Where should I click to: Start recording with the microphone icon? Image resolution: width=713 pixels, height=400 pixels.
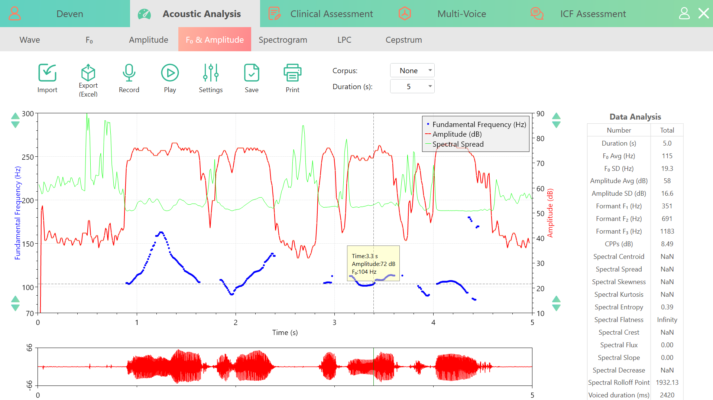coord(129,73)
